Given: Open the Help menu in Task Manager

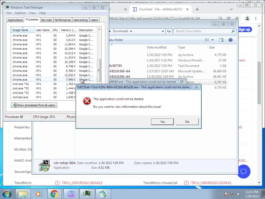Looking at the screenshot, I should 42,13.
